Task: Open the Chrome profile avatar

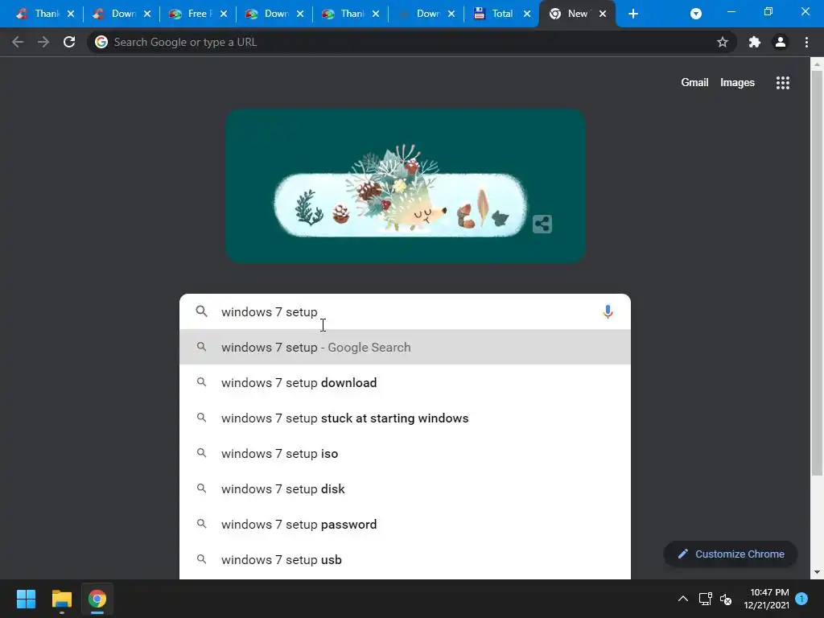Action: click(x=781, y=42)
